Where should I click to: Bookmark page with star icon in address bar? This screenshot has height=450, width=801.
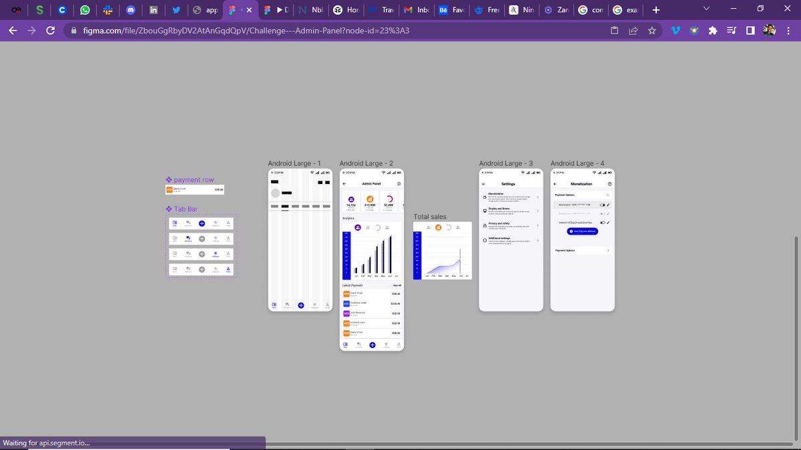click(x=651, y=30)
